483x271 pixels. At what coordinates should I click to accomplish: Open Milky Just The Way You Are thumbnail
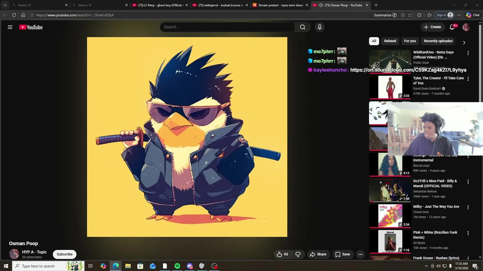tap(390, 216)
